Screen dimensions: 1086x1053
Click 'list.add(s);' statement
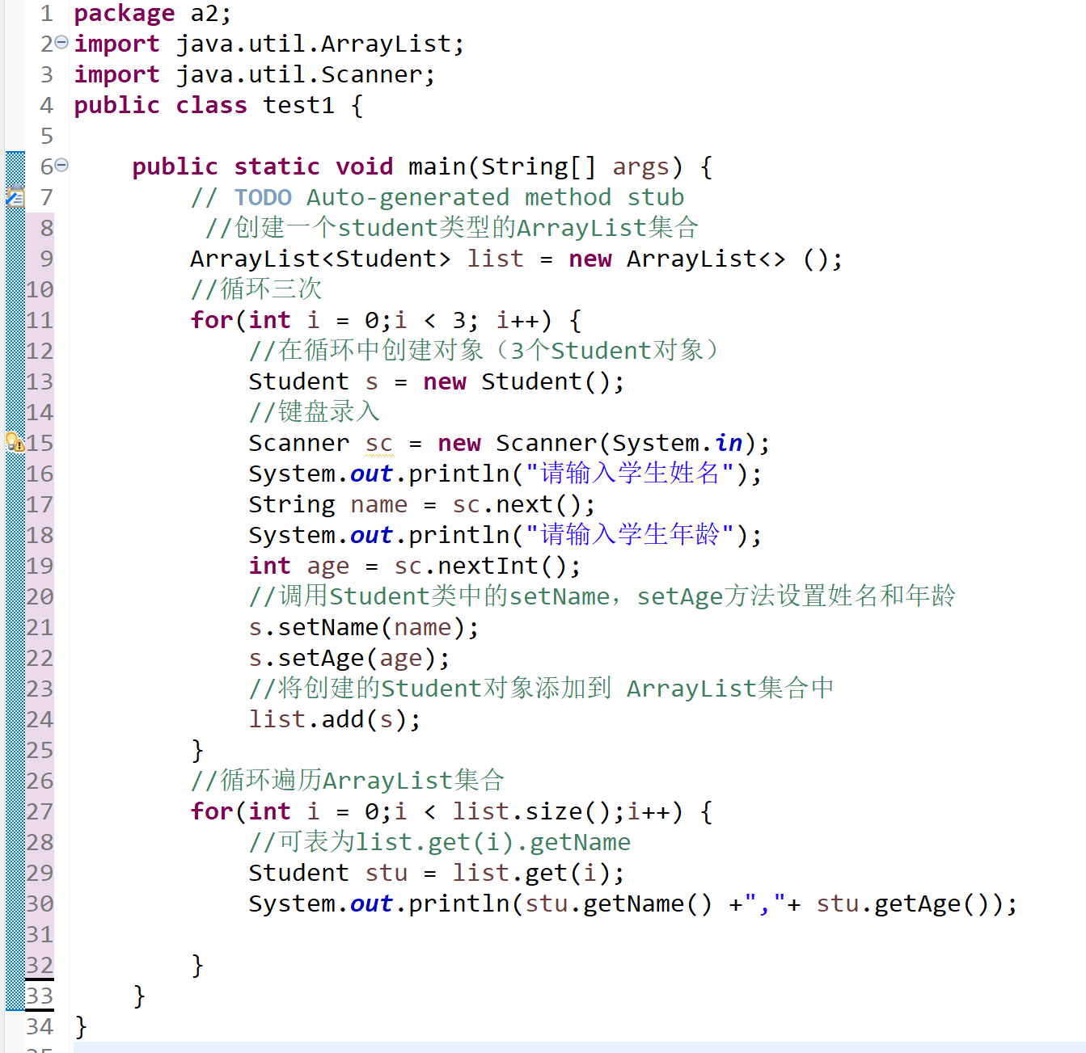point(335,719)
